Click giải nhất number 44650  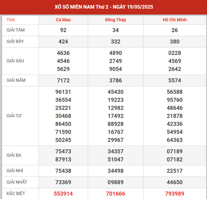[x=175, y=182]
